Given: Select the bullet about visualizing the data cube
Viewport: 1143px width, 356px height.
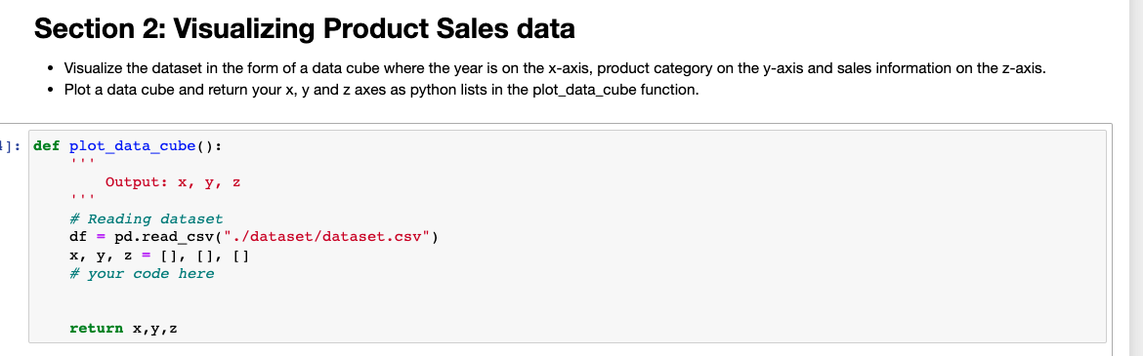Looking at the screenshot, I should pyautogui.click(x=555, y=69).
